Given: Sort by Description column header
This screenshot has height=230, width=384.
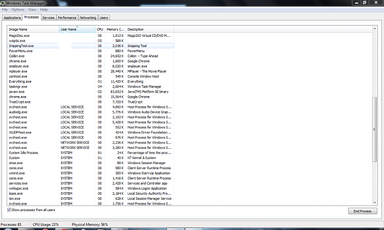Looking at the screenshot, I should 150,29.
